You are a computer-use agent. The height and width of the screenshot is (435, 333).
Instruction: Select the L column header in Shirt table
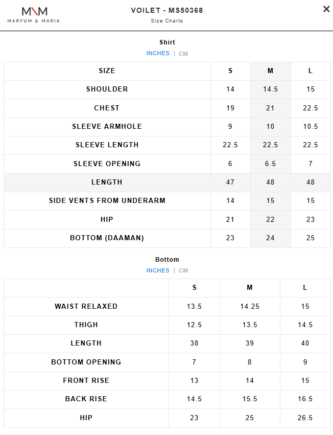pos(311,71)
